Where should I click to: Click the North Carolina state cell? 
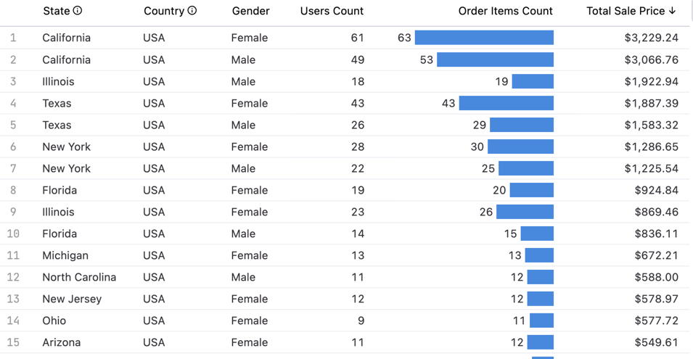[79, 277]
